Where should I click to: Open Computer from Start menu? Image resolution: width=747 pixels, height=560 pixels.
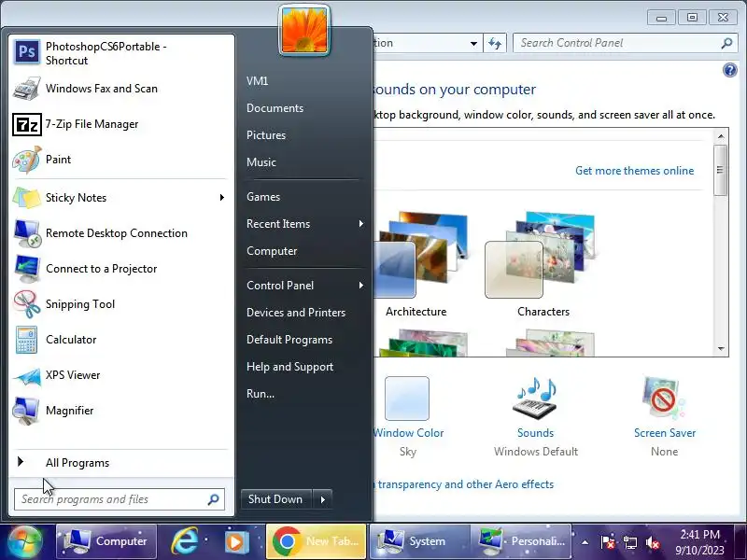coord(272,251)
